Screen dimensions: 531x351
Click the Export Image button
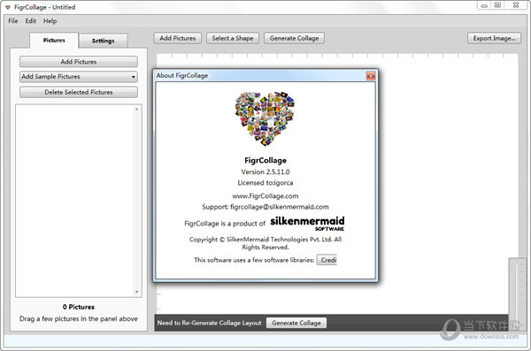[494, 38]
